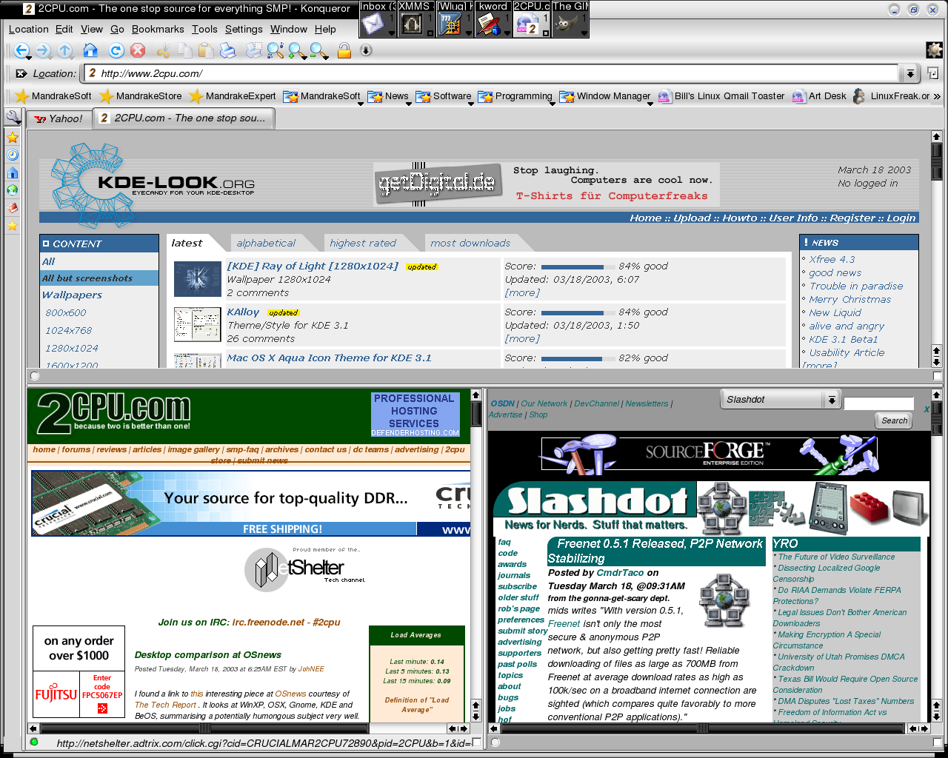Open 'Ray of Light' wallpaper link

313,266
